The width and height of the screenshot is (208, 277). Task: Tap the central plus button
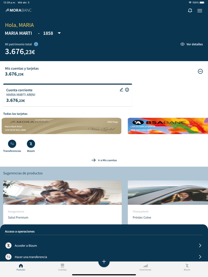104,261
